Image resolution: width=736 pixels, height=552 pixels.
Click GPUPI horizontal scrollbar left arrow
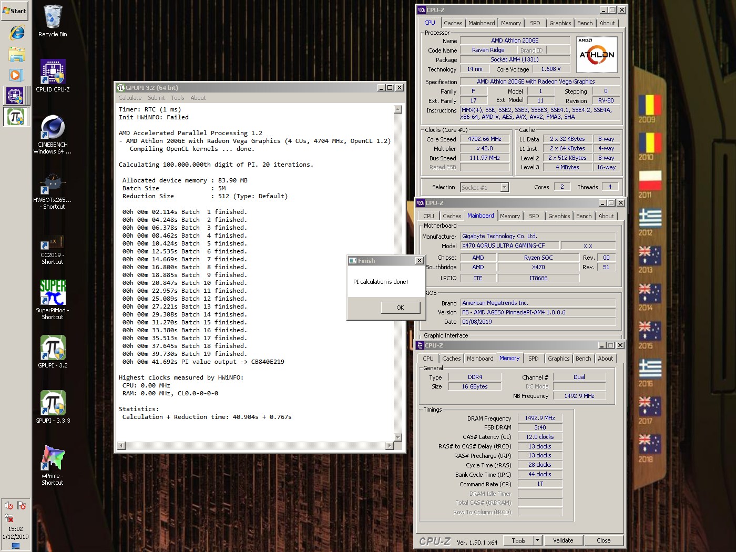point(121,446)
